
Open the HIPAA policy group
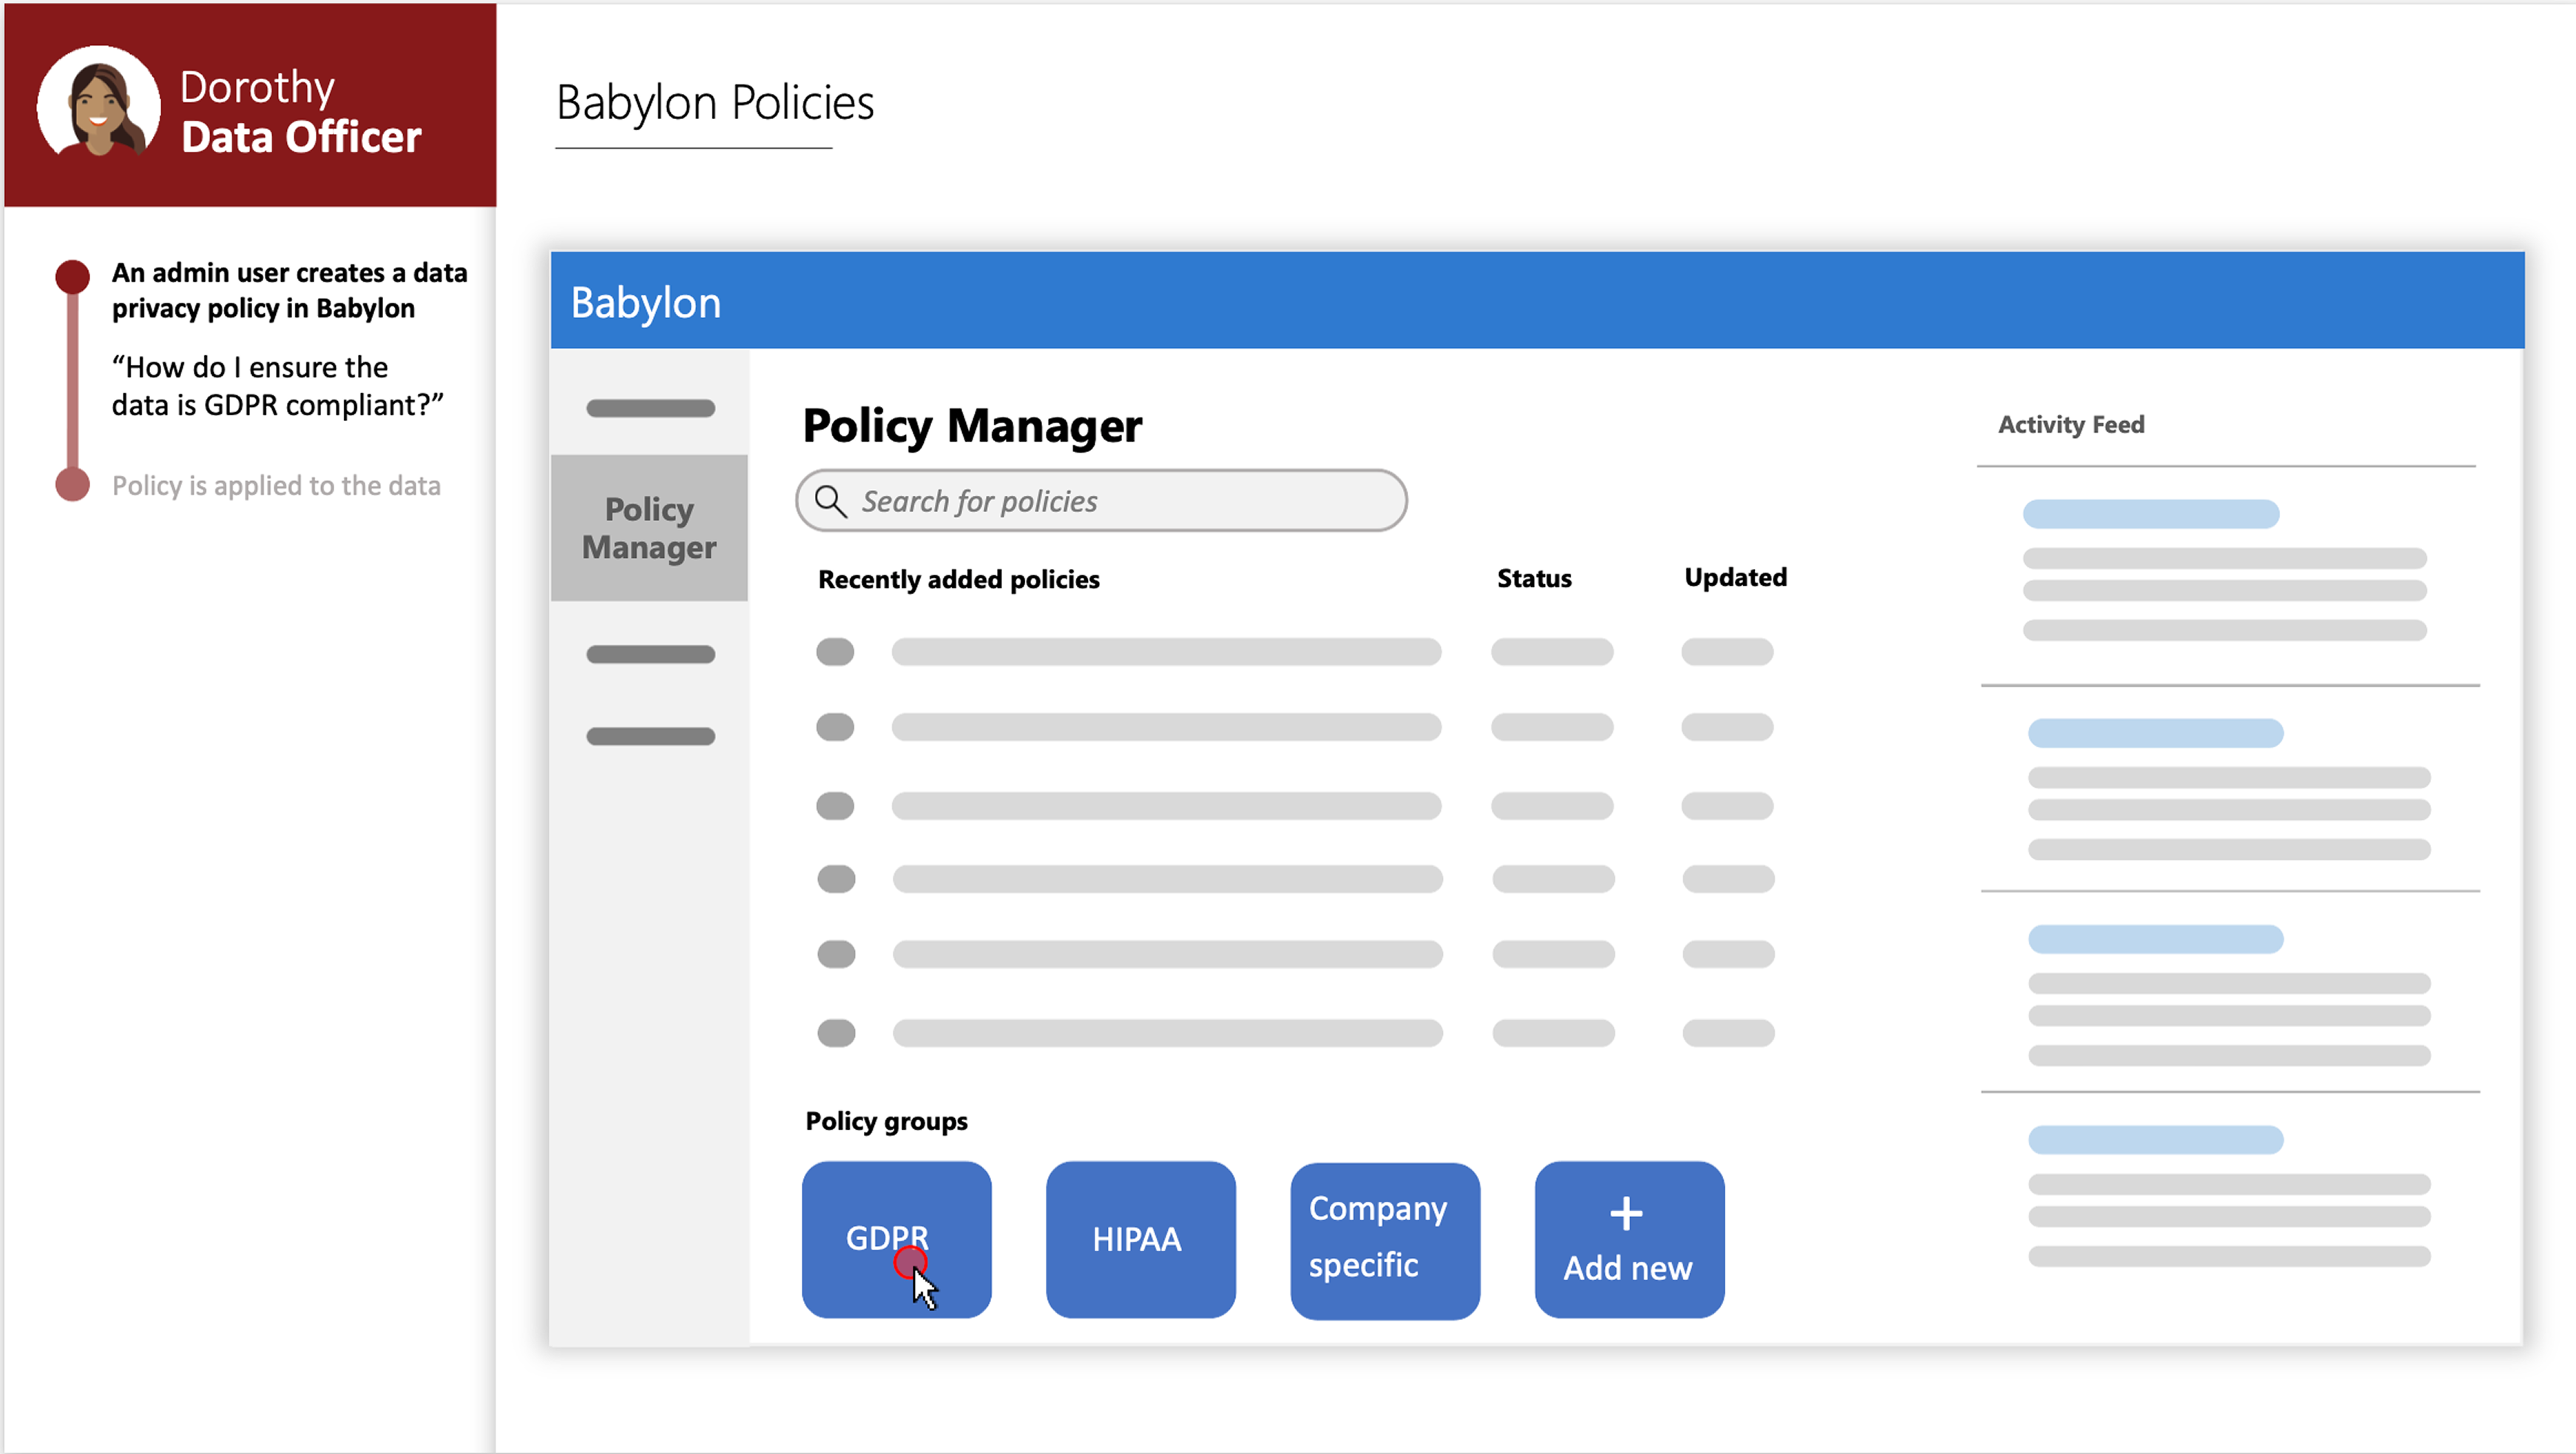pos(1140,1239)
